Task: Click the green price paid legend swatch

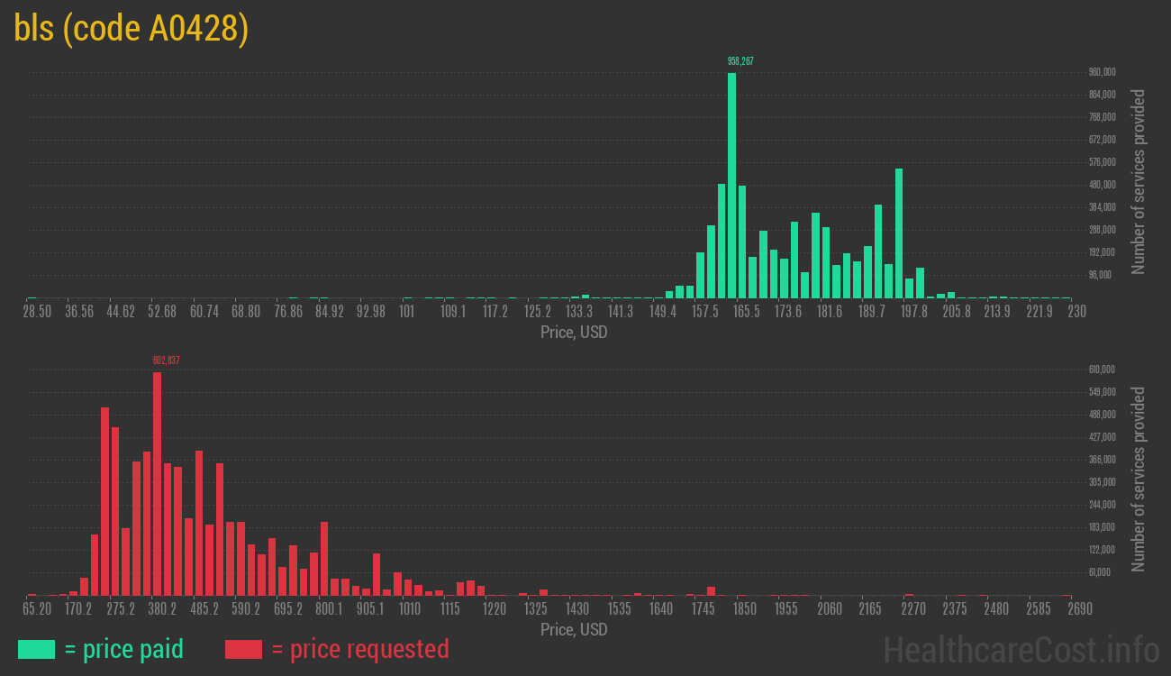Action: (x=36, y=649)
